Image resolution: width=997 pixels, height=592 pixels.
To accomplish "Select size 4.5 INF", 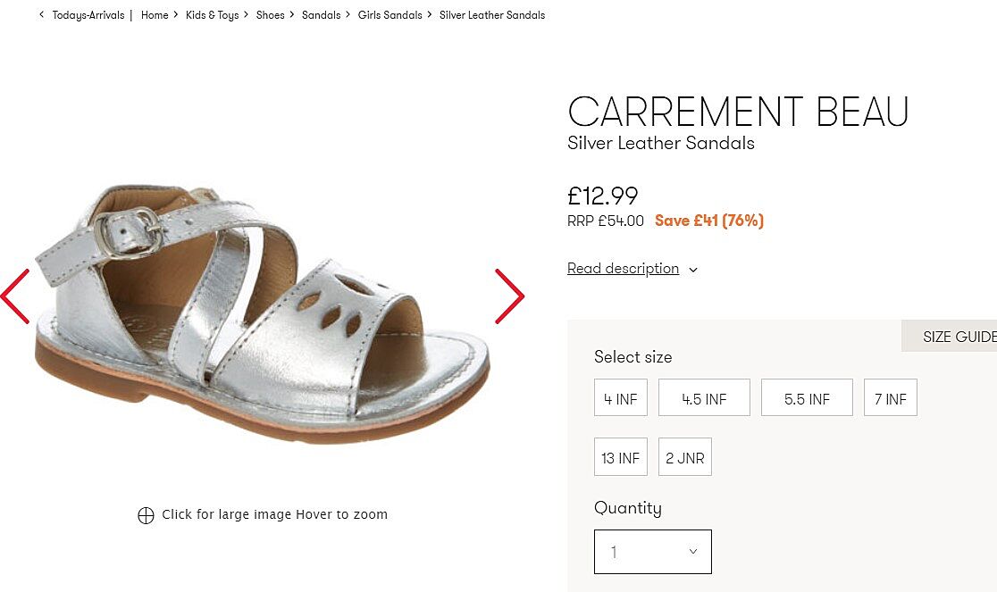I will pyautogui.click(x=704, y=398).
